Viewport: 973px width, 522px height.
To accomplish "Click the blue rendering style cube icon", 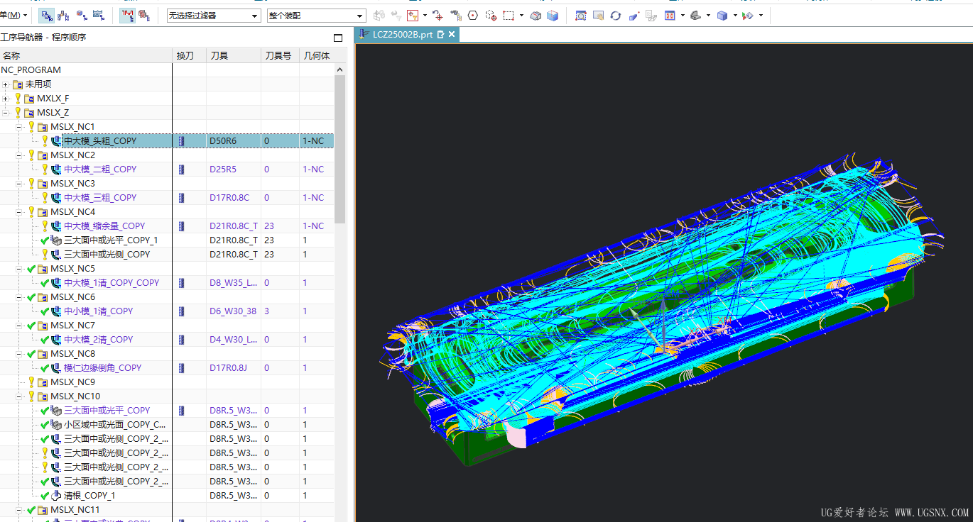I will [x=722, y=15].
